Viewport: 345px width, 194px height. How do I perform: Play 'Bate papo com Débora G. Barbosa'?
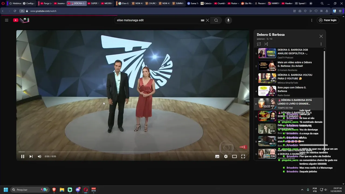[292, 89]
